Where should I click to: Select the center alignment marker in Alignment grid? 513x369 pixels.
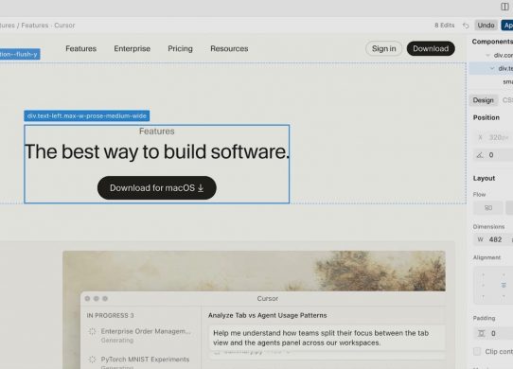[x=504, y=285]
